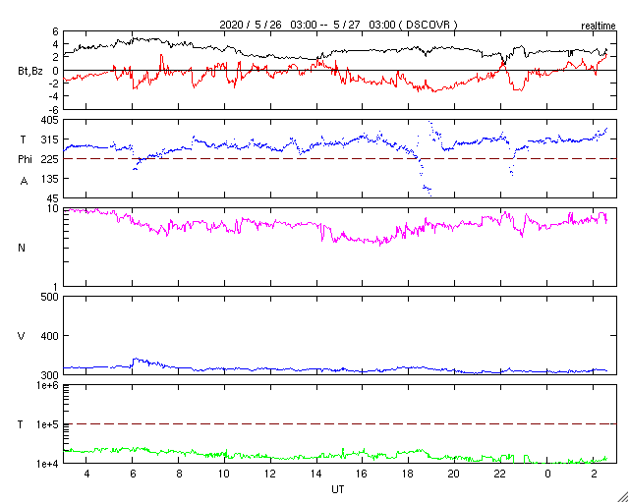Click the '16' hour tick on the UT axis
This screenshot has height=503, width=629.
pos(363,474)
